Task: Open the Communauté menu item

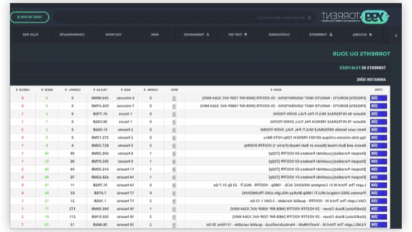Action: (x=72, y=35)
